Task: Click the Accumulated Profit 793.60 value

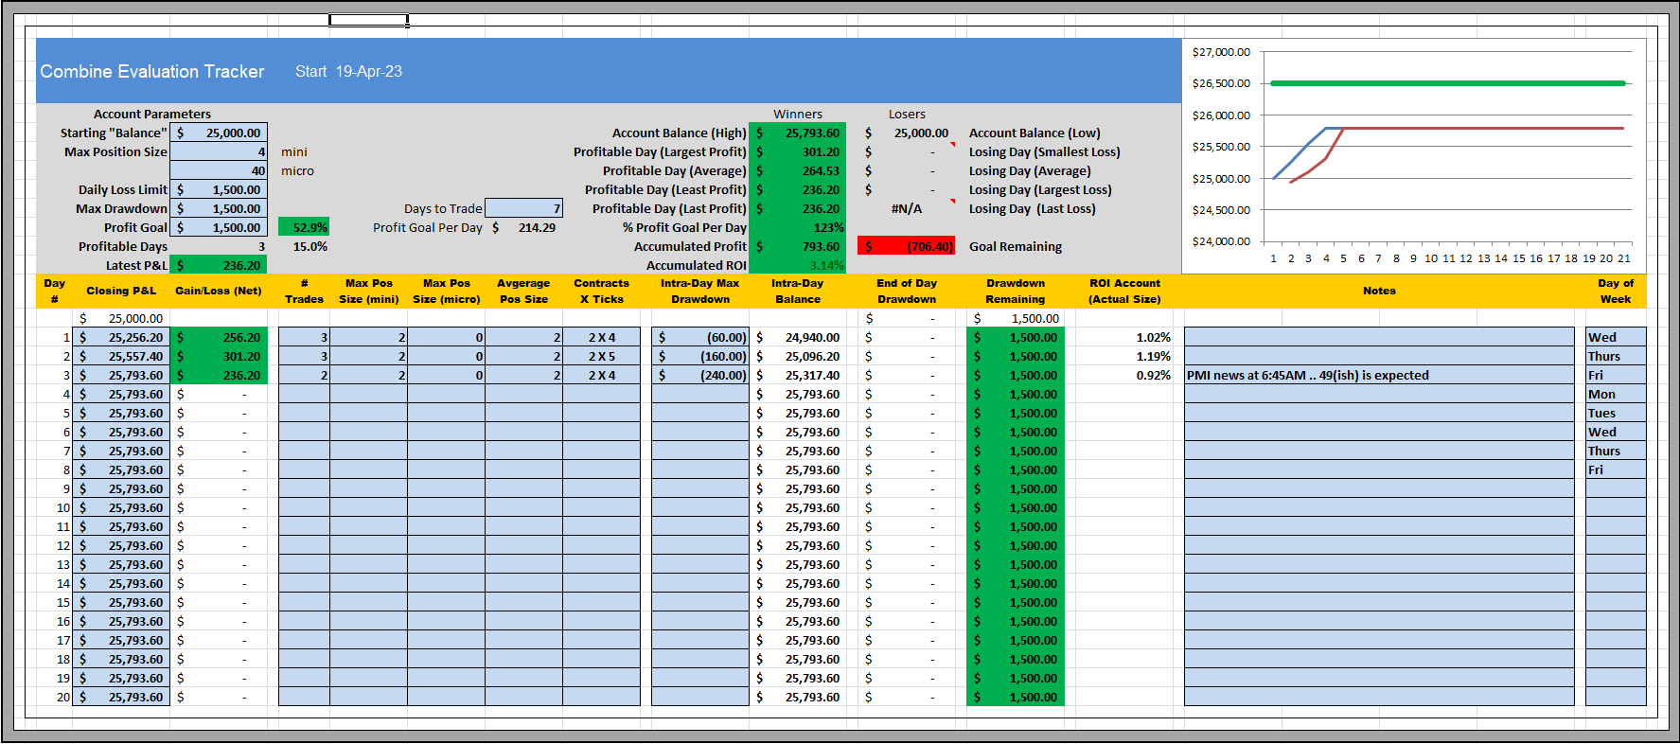Action: pyautogui.click(x=797, y=246)
